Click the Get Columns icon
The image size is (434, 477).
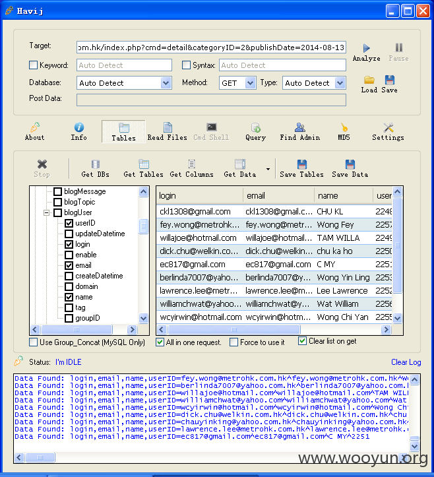191,164
